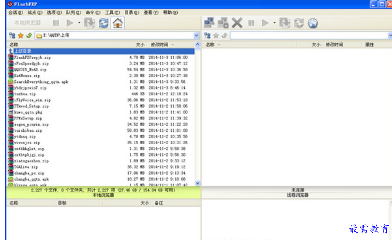
Task: Open the 目录 (Directory) menu
Action: tap(131, 12)
